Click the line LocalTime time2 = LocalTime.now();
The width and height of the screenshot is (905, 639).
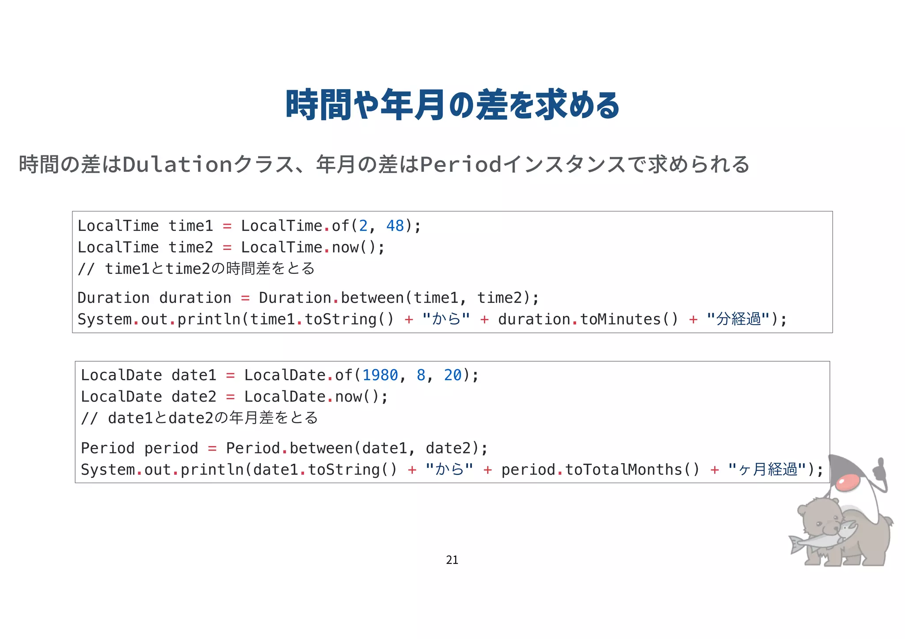[231, 247]
